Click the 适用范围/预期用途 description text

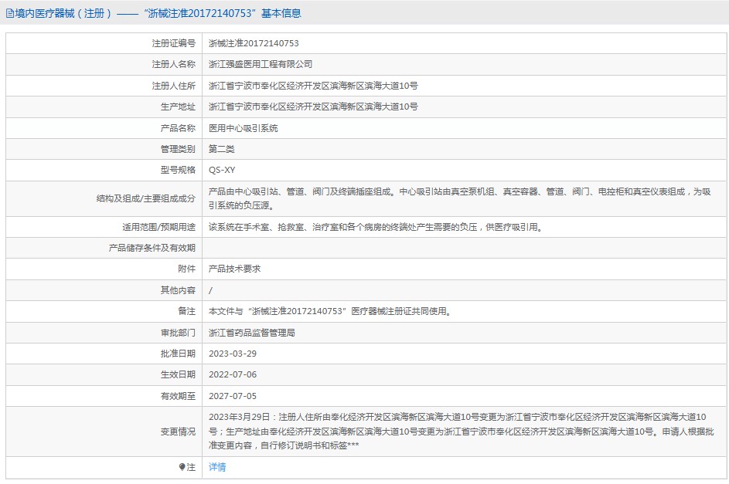(375, 227)
